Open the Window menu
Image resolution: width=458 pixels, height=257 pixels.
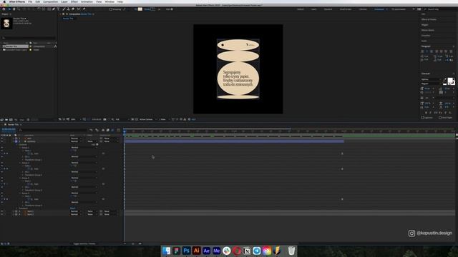(x=109, y=1)
